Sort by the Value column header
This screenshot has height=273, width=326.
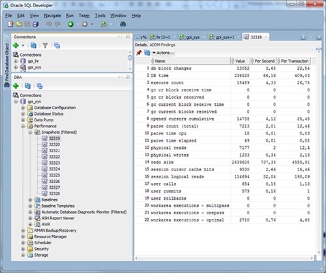coord(240,61)
